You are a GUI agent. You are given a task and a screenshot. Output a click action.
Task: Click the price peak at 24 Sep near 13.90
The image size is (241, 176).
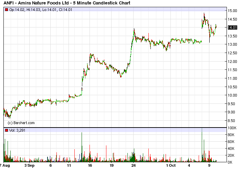(x=134, y=30)
